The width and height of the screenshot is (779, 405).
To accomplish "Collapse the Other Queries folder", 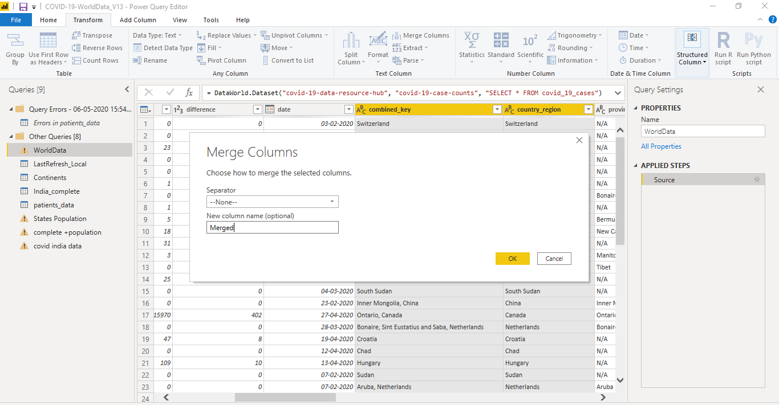I will tap(10, 136).
